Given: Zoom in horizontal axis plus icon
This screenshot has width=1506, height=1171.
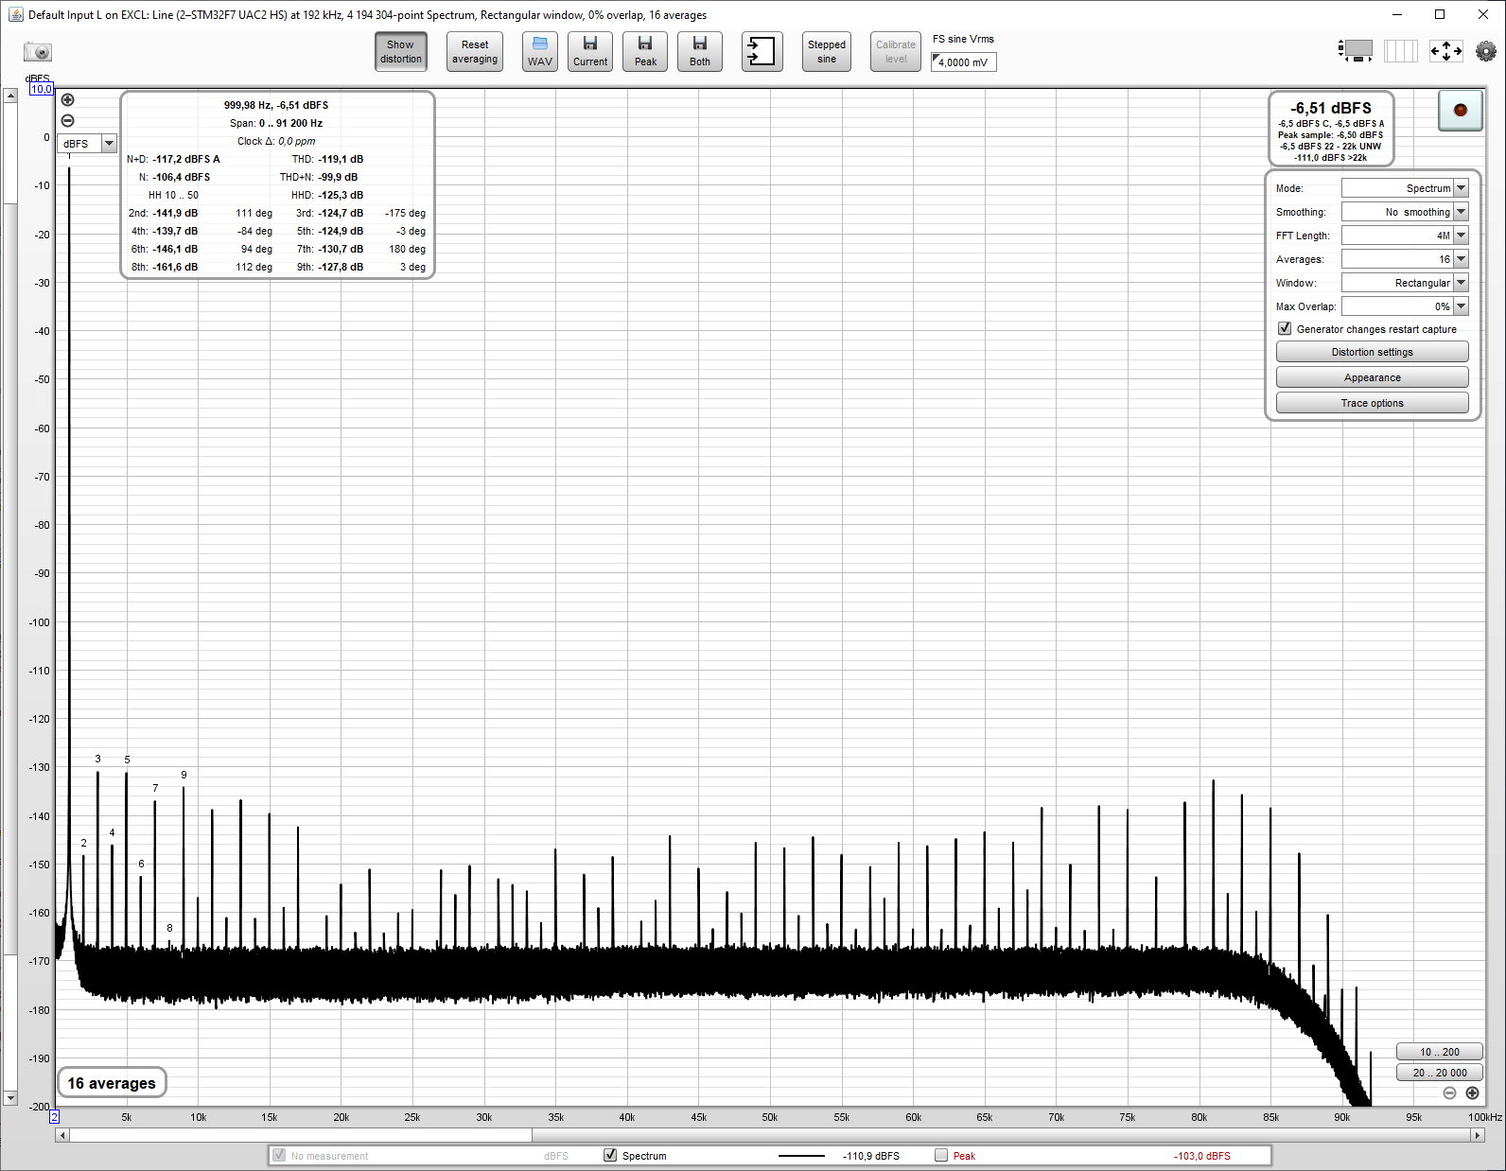Looking at the screenshot, I should coord(1473,1093).
